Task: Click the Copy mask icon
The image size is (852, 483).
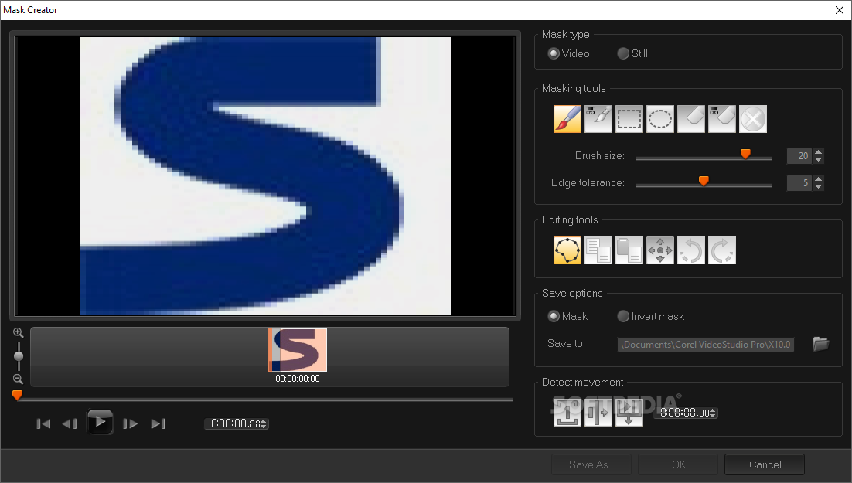Action: click(x=598, y=250)
